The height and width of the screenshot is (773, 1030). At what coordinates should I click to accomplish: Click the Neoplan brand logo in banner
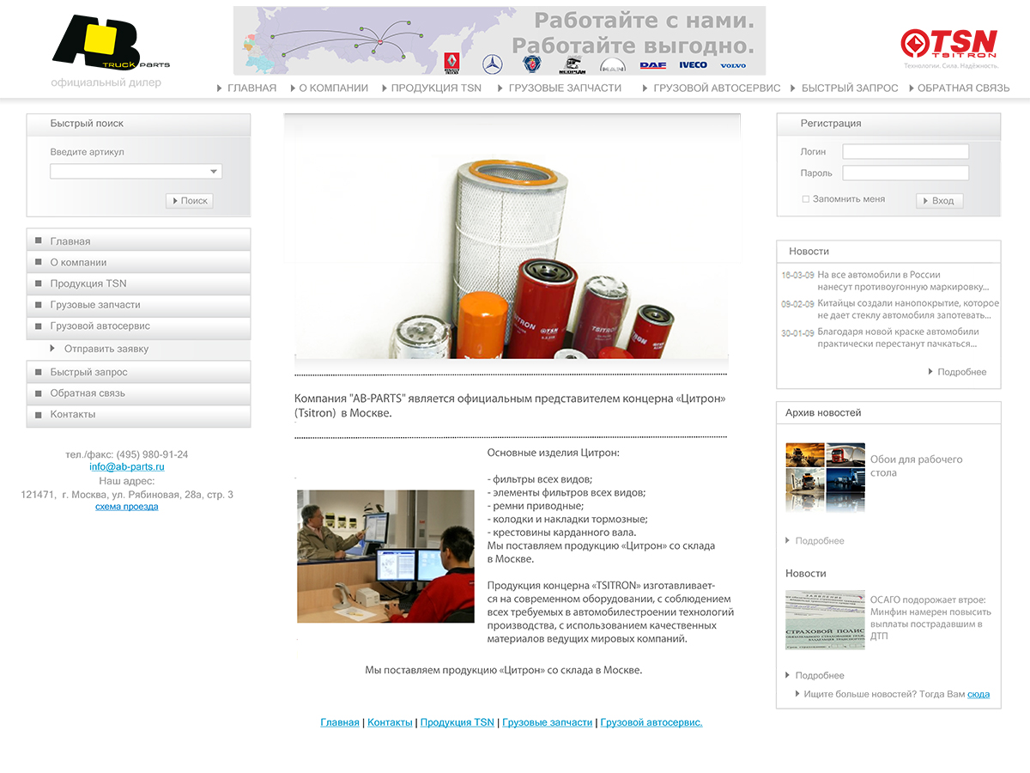click(x=573, y=64)
